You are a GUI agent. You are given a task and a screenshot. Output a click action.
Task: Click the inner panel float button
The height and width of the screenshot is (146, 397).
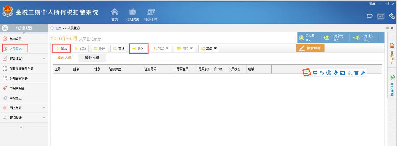pyautogui.click(x=388, y=28)
